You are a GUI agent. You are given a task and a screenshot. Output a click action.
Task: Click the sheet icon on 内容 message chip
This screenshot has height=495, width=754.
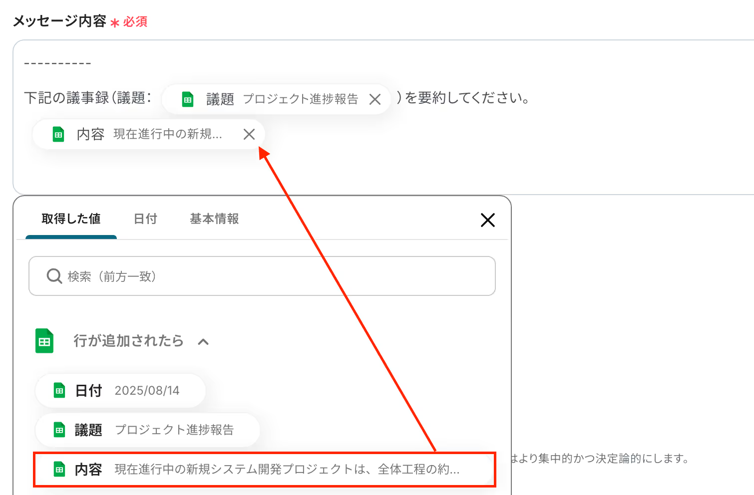coord(58,134)
